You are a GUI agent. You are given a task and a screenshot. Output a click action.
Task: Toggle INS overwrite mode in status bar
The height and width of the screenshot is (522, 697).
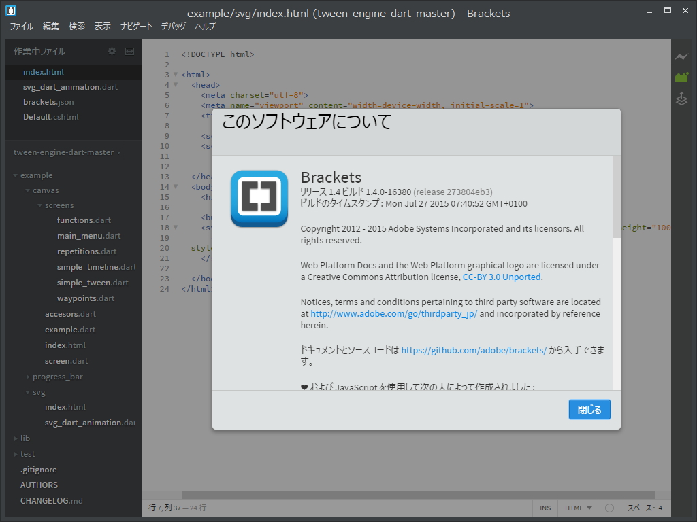(545, 508)
